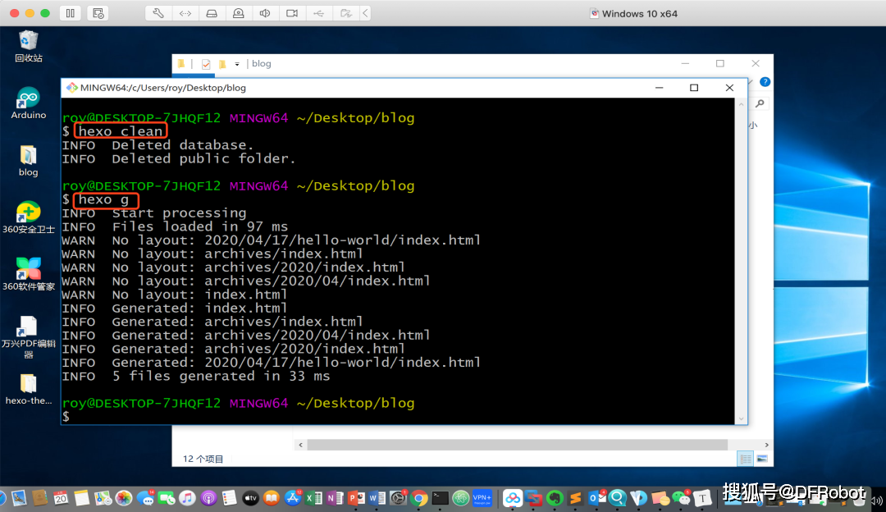The image size is (886, 512).
Task: Select the blog folder on desktop
Action: 28,161
